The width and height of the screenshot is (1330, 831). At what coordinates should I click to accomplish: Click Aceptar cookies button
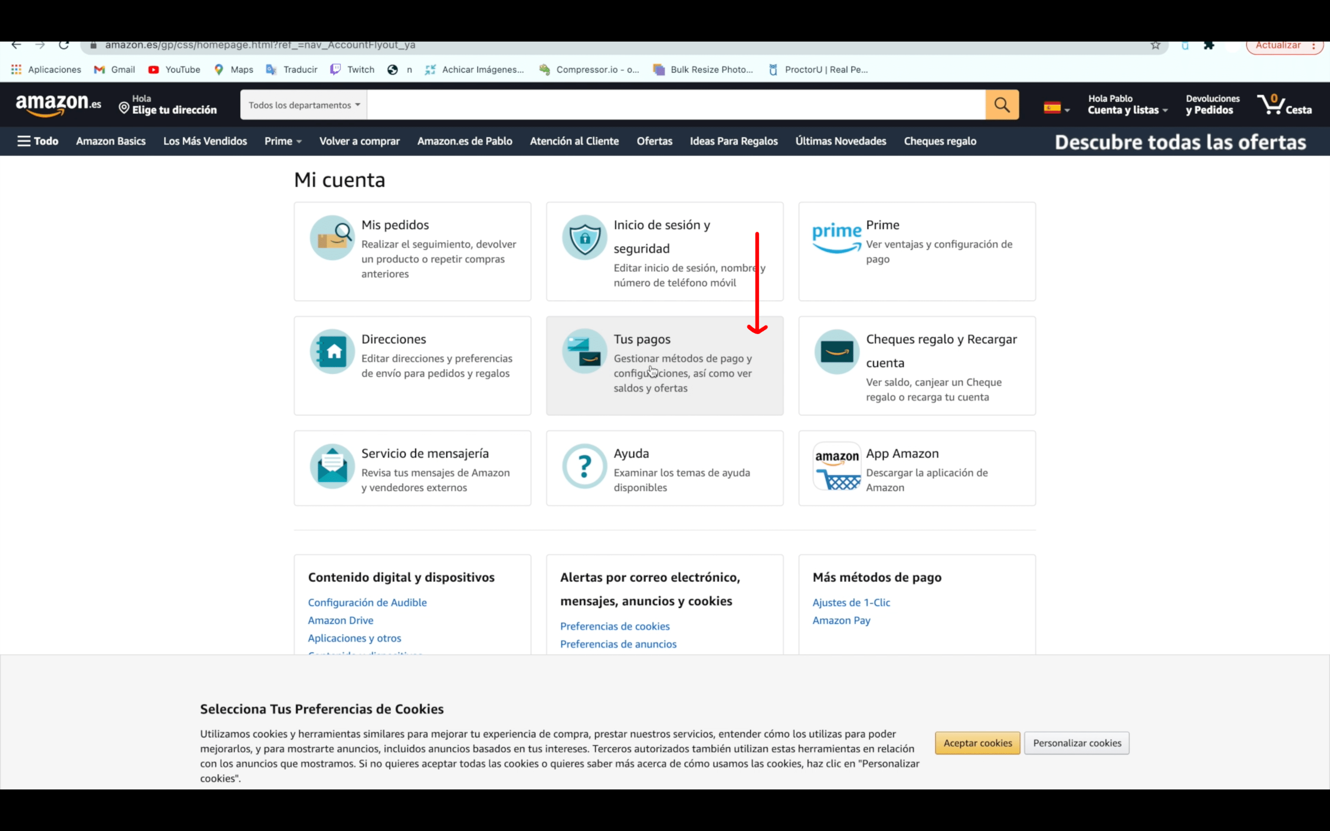click(x=978, y=743)
